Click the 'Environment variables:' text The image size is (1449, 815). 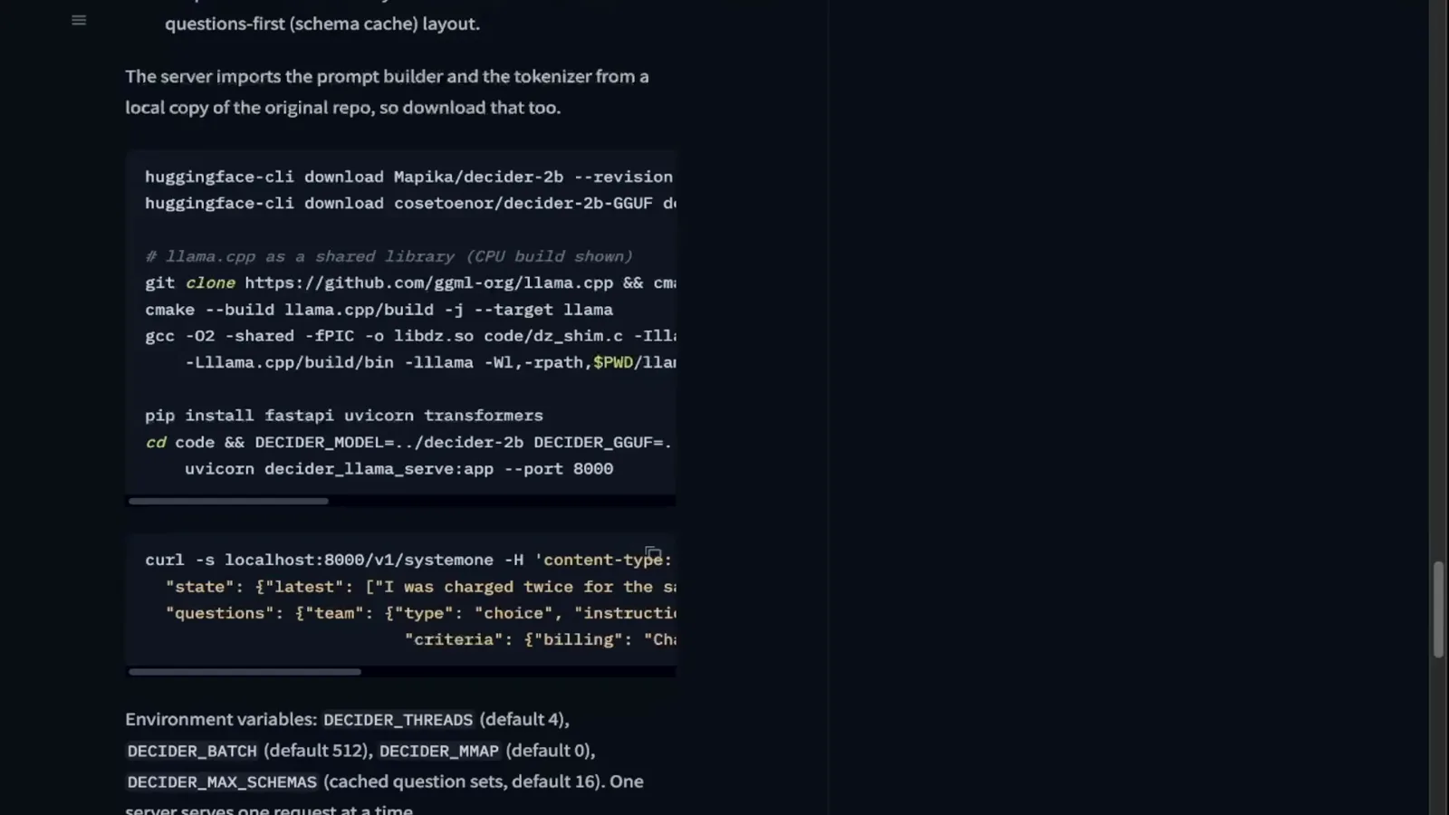tap(221, 719)
